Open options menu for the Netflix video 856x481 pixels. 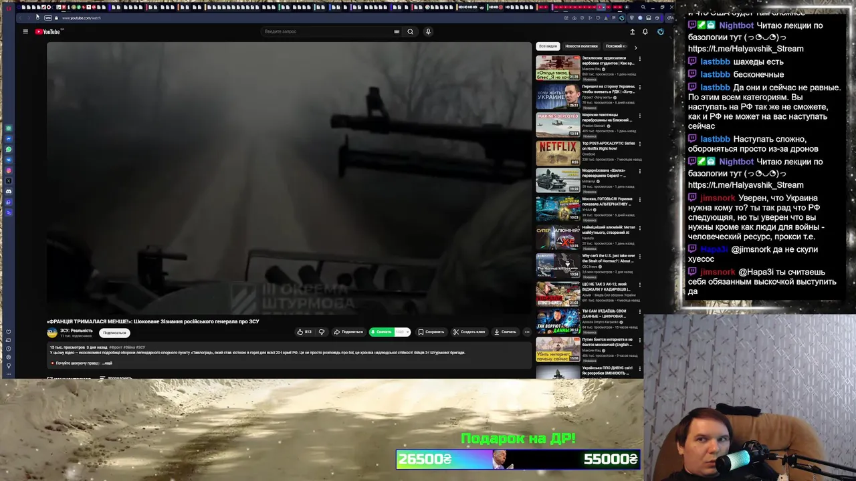tap(639, 144)
